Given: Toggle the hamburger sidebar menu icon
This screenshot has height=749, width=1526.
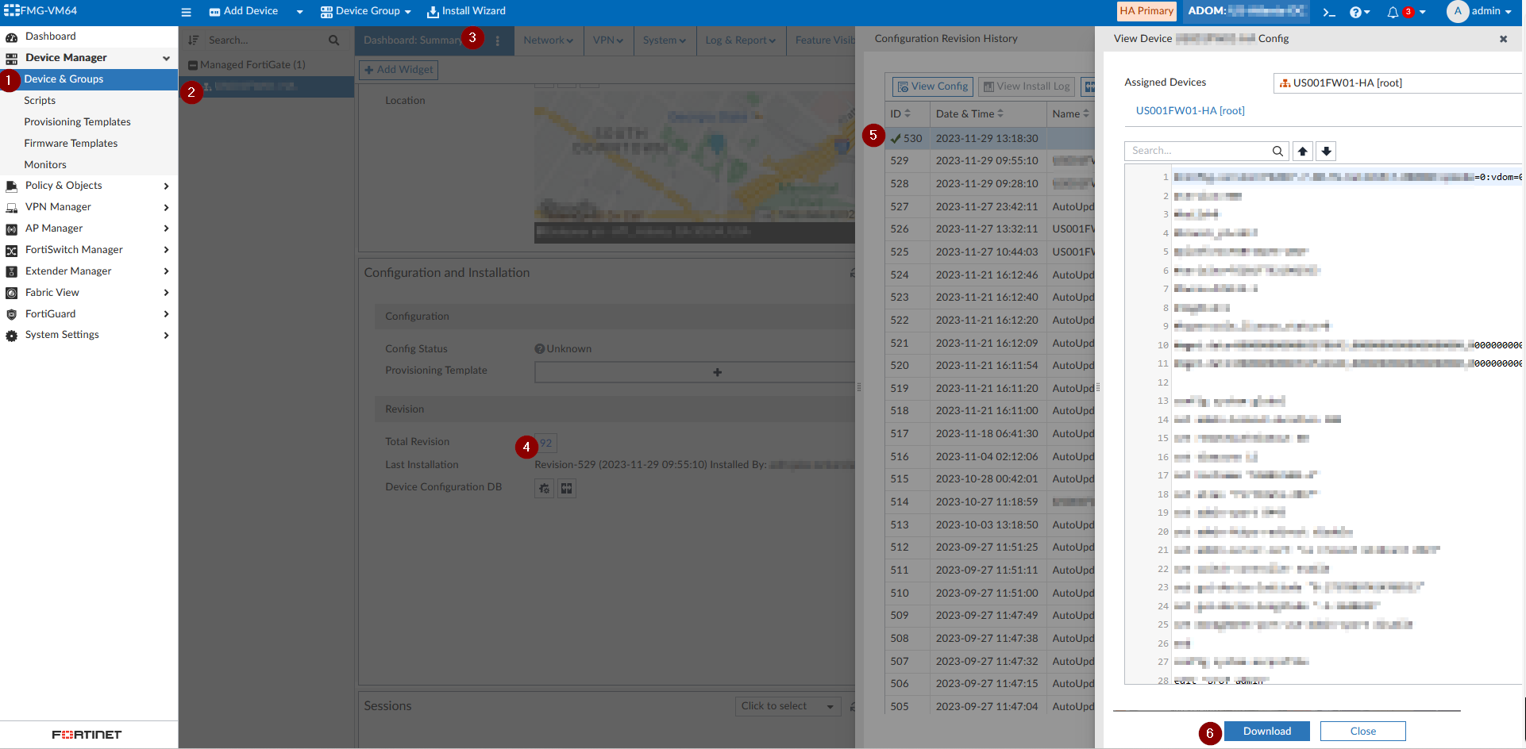Looking at the screenshot, I should [187, 12].
